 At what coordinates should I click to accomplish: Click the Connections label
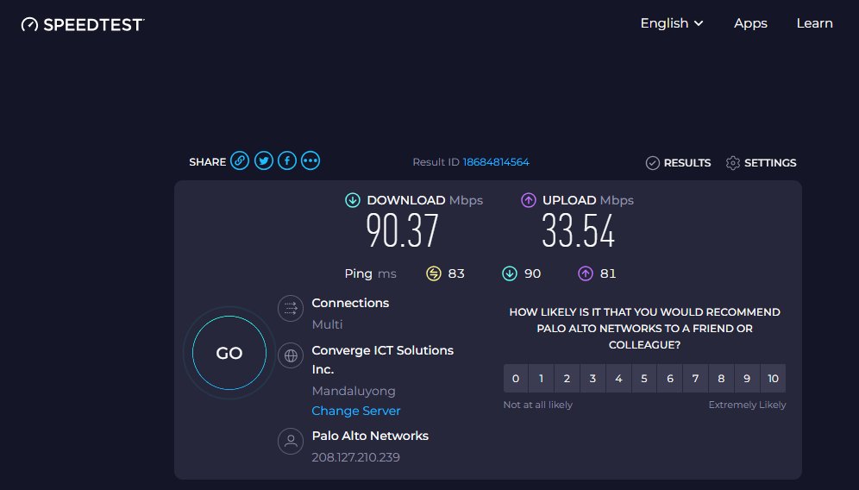pos(351,303)
